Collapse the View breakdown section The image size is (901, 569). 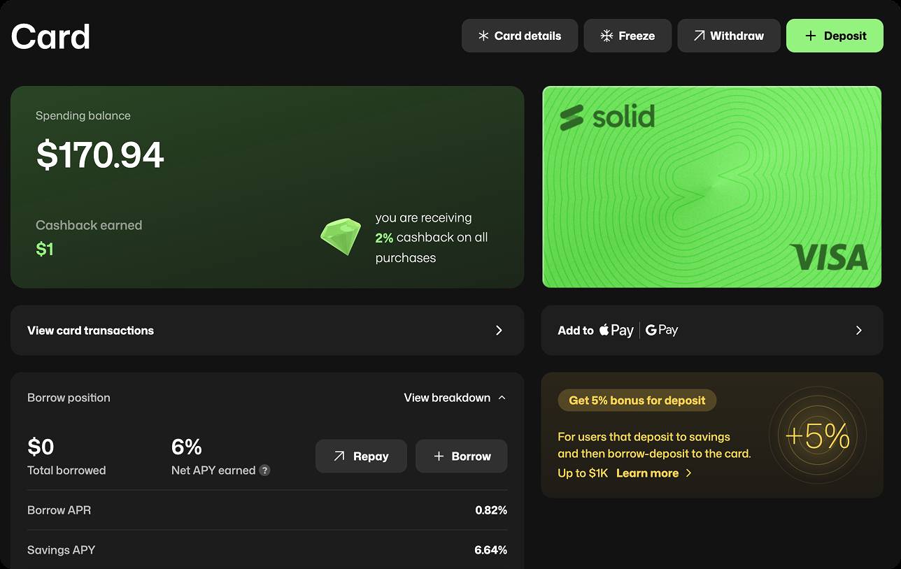click(x=455, y=398)
